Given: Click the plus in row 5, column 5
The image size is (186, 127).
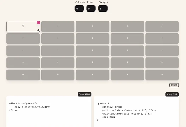Looking at the screenshot, I should (162, 75).
